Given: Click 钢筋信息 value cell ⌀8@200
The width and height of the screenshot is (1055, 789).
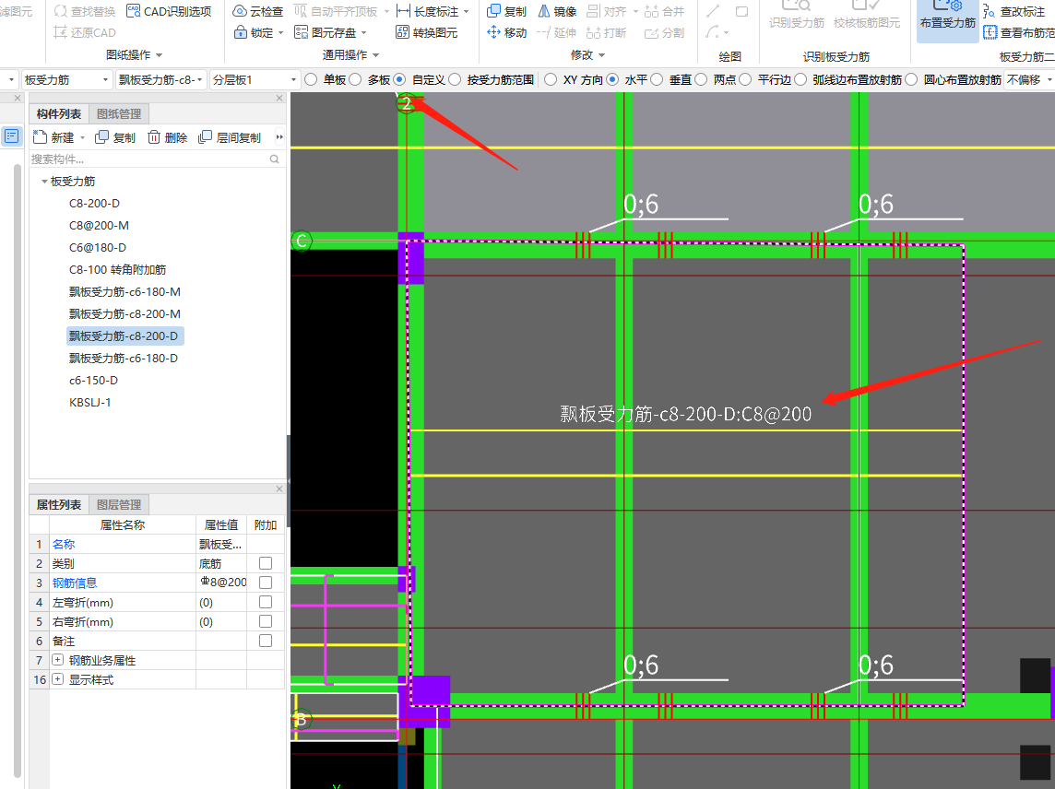Looking at the screenshot, I should pos(222,583).
